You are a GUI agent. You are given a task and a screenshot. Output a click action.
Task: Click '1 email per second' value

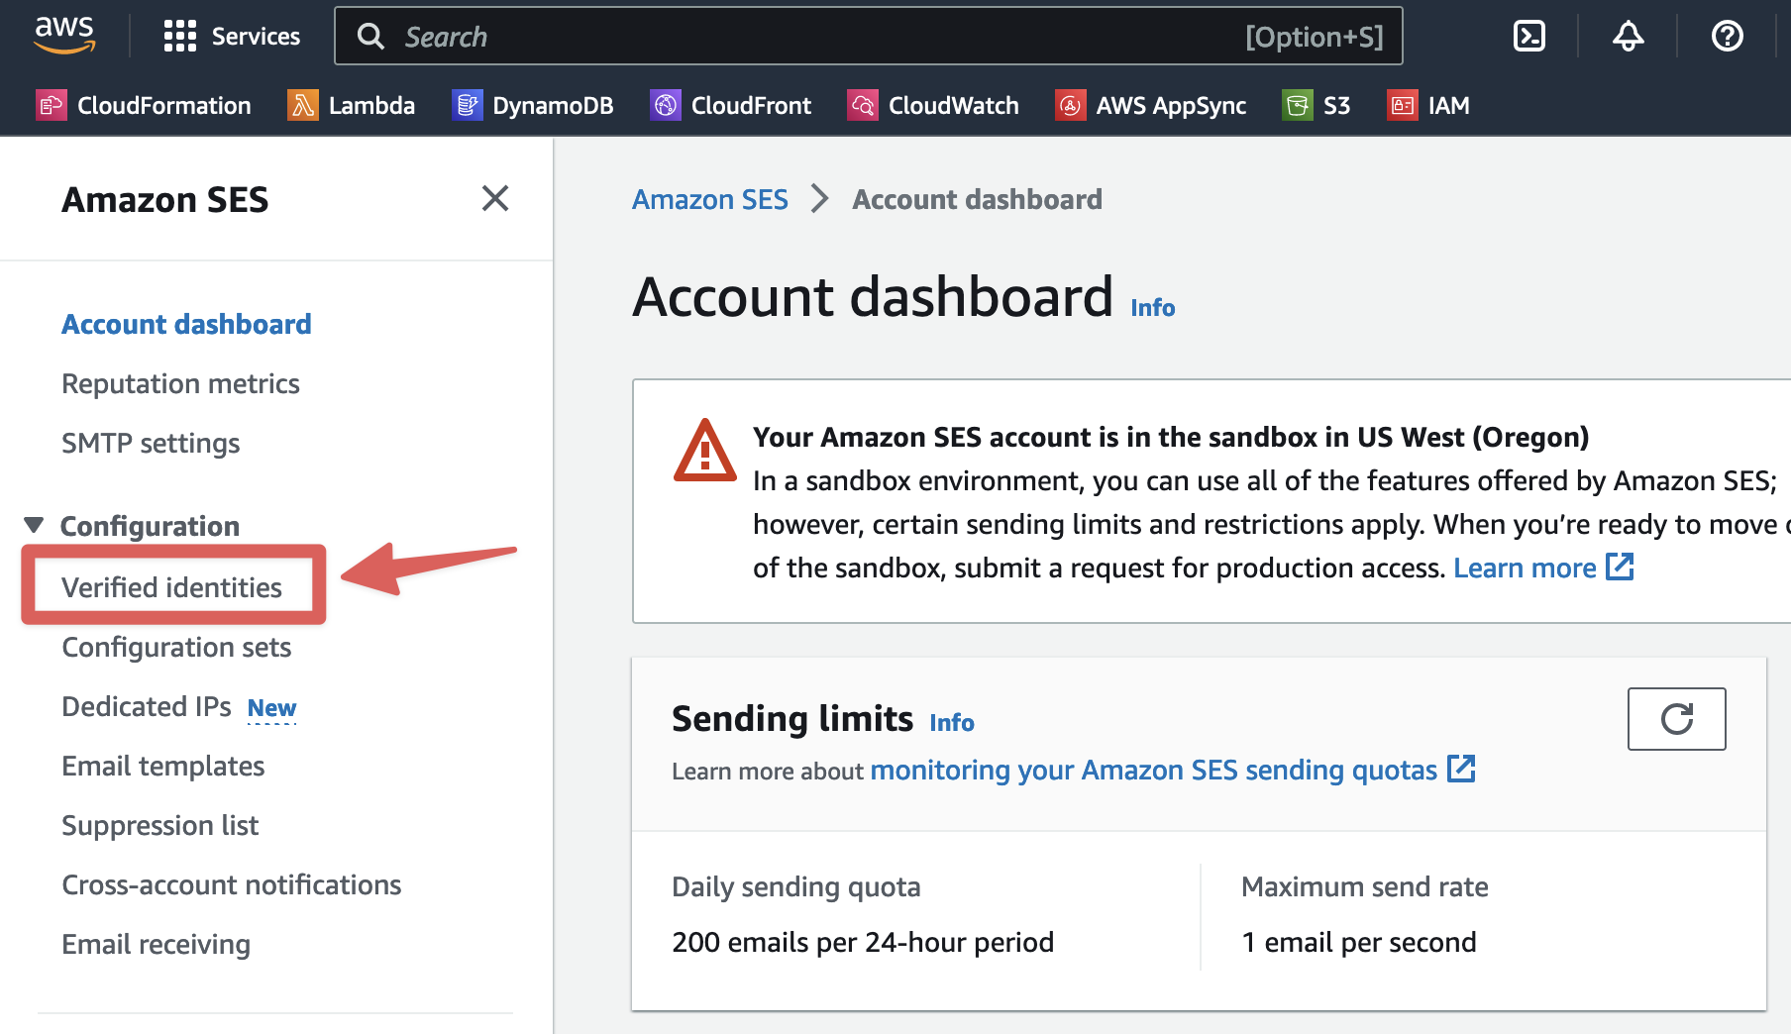pyautogui.click(x=1359, y=942)
